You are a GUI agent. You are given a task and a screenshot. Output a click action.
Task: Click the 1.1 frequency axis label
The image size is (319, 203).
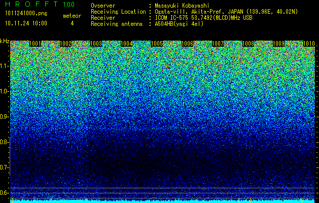(x=4, y=66)
